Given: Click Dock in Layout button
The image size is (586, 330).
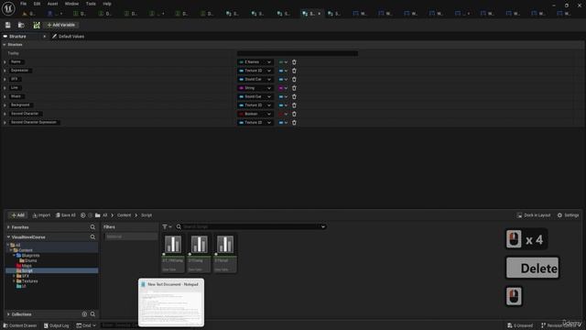Looking at the screenshot, I should click(x=534, y=215).
